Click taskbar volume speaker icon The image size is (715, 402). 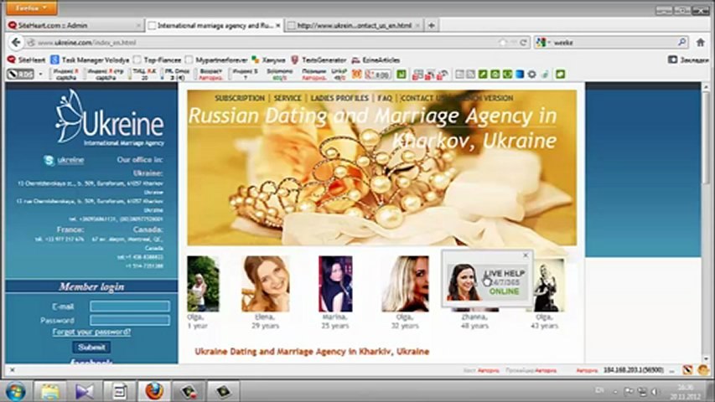pos(655,391)
